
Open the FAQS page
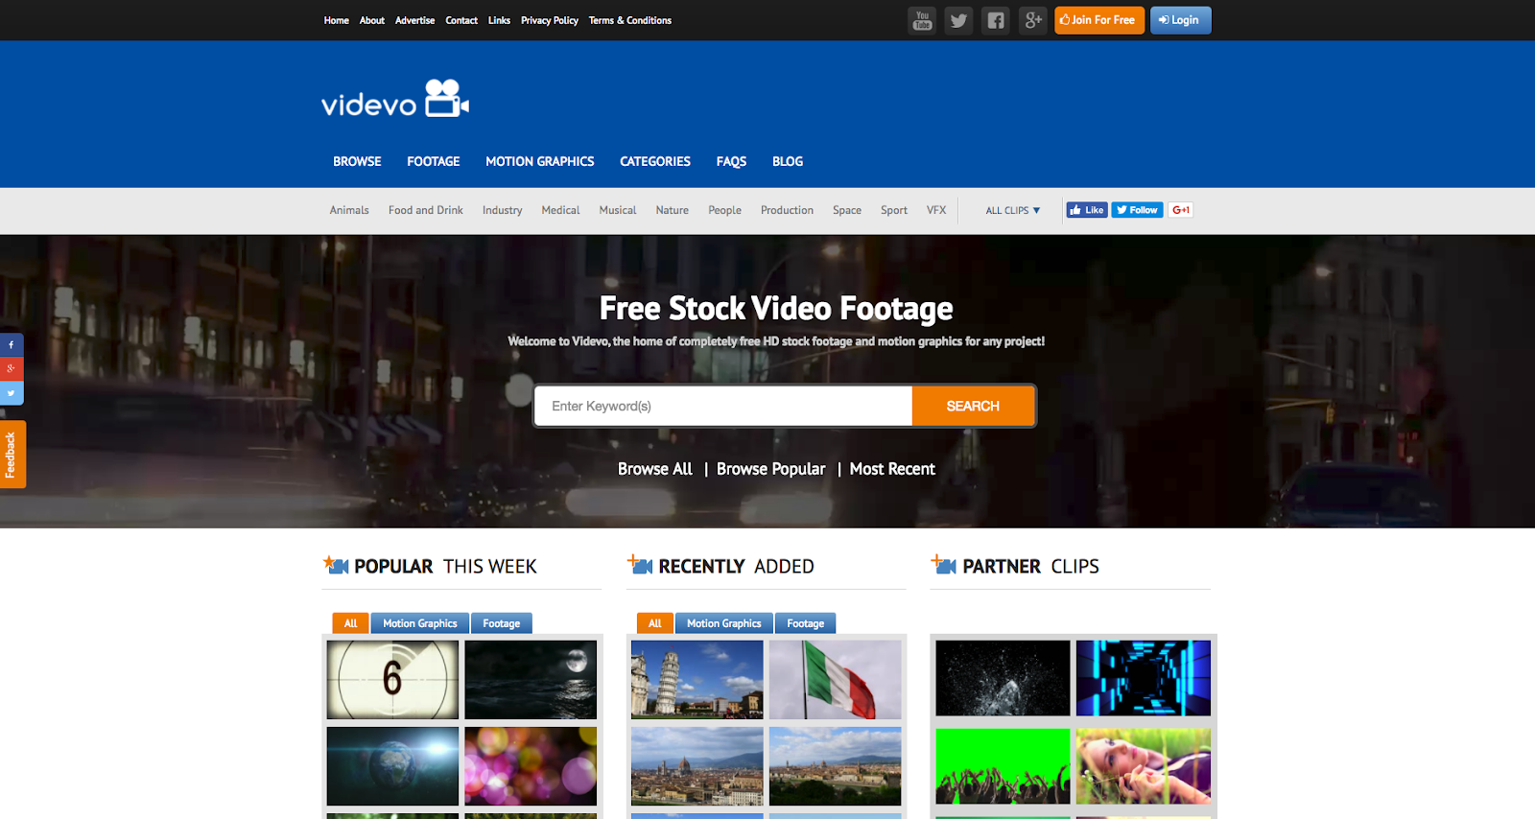click(x=731, y=161)
